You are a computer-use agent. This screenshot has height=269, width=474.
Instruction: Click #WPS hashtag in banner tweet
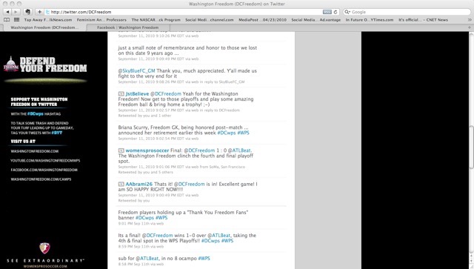pyautogui.click(x=161, y=218)
